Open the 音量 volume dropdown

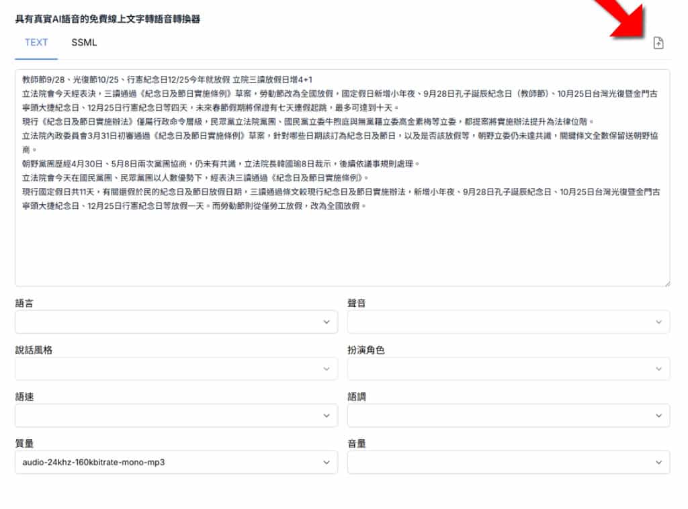[509, 462]
